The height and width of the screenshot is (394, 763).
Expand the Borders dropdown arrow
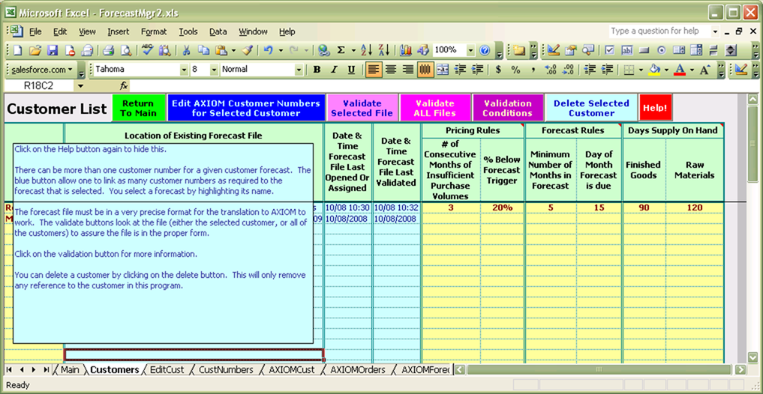pyautogui.click(x=641, y=70)
